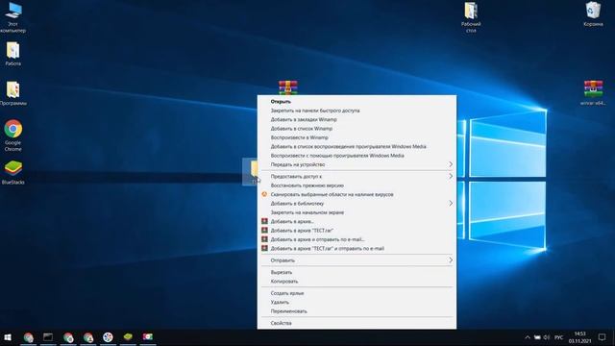The image size is (615, 346).
Task: Choose Вырезать in the context menu
Action: coord(357,272)
